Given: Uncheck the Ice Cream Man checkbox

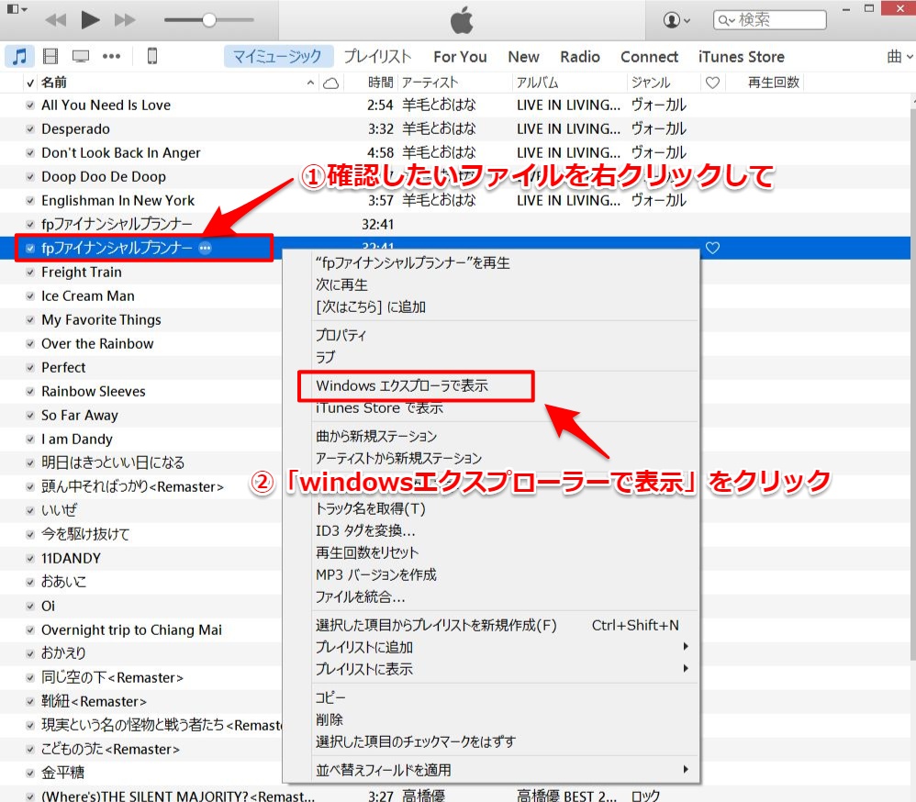Looking at the screenshot, I should (30, 296).
